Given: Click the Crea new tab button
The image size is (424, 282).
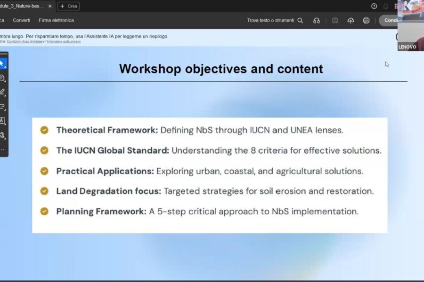Looking at the screenshot, I should [68, 6].
